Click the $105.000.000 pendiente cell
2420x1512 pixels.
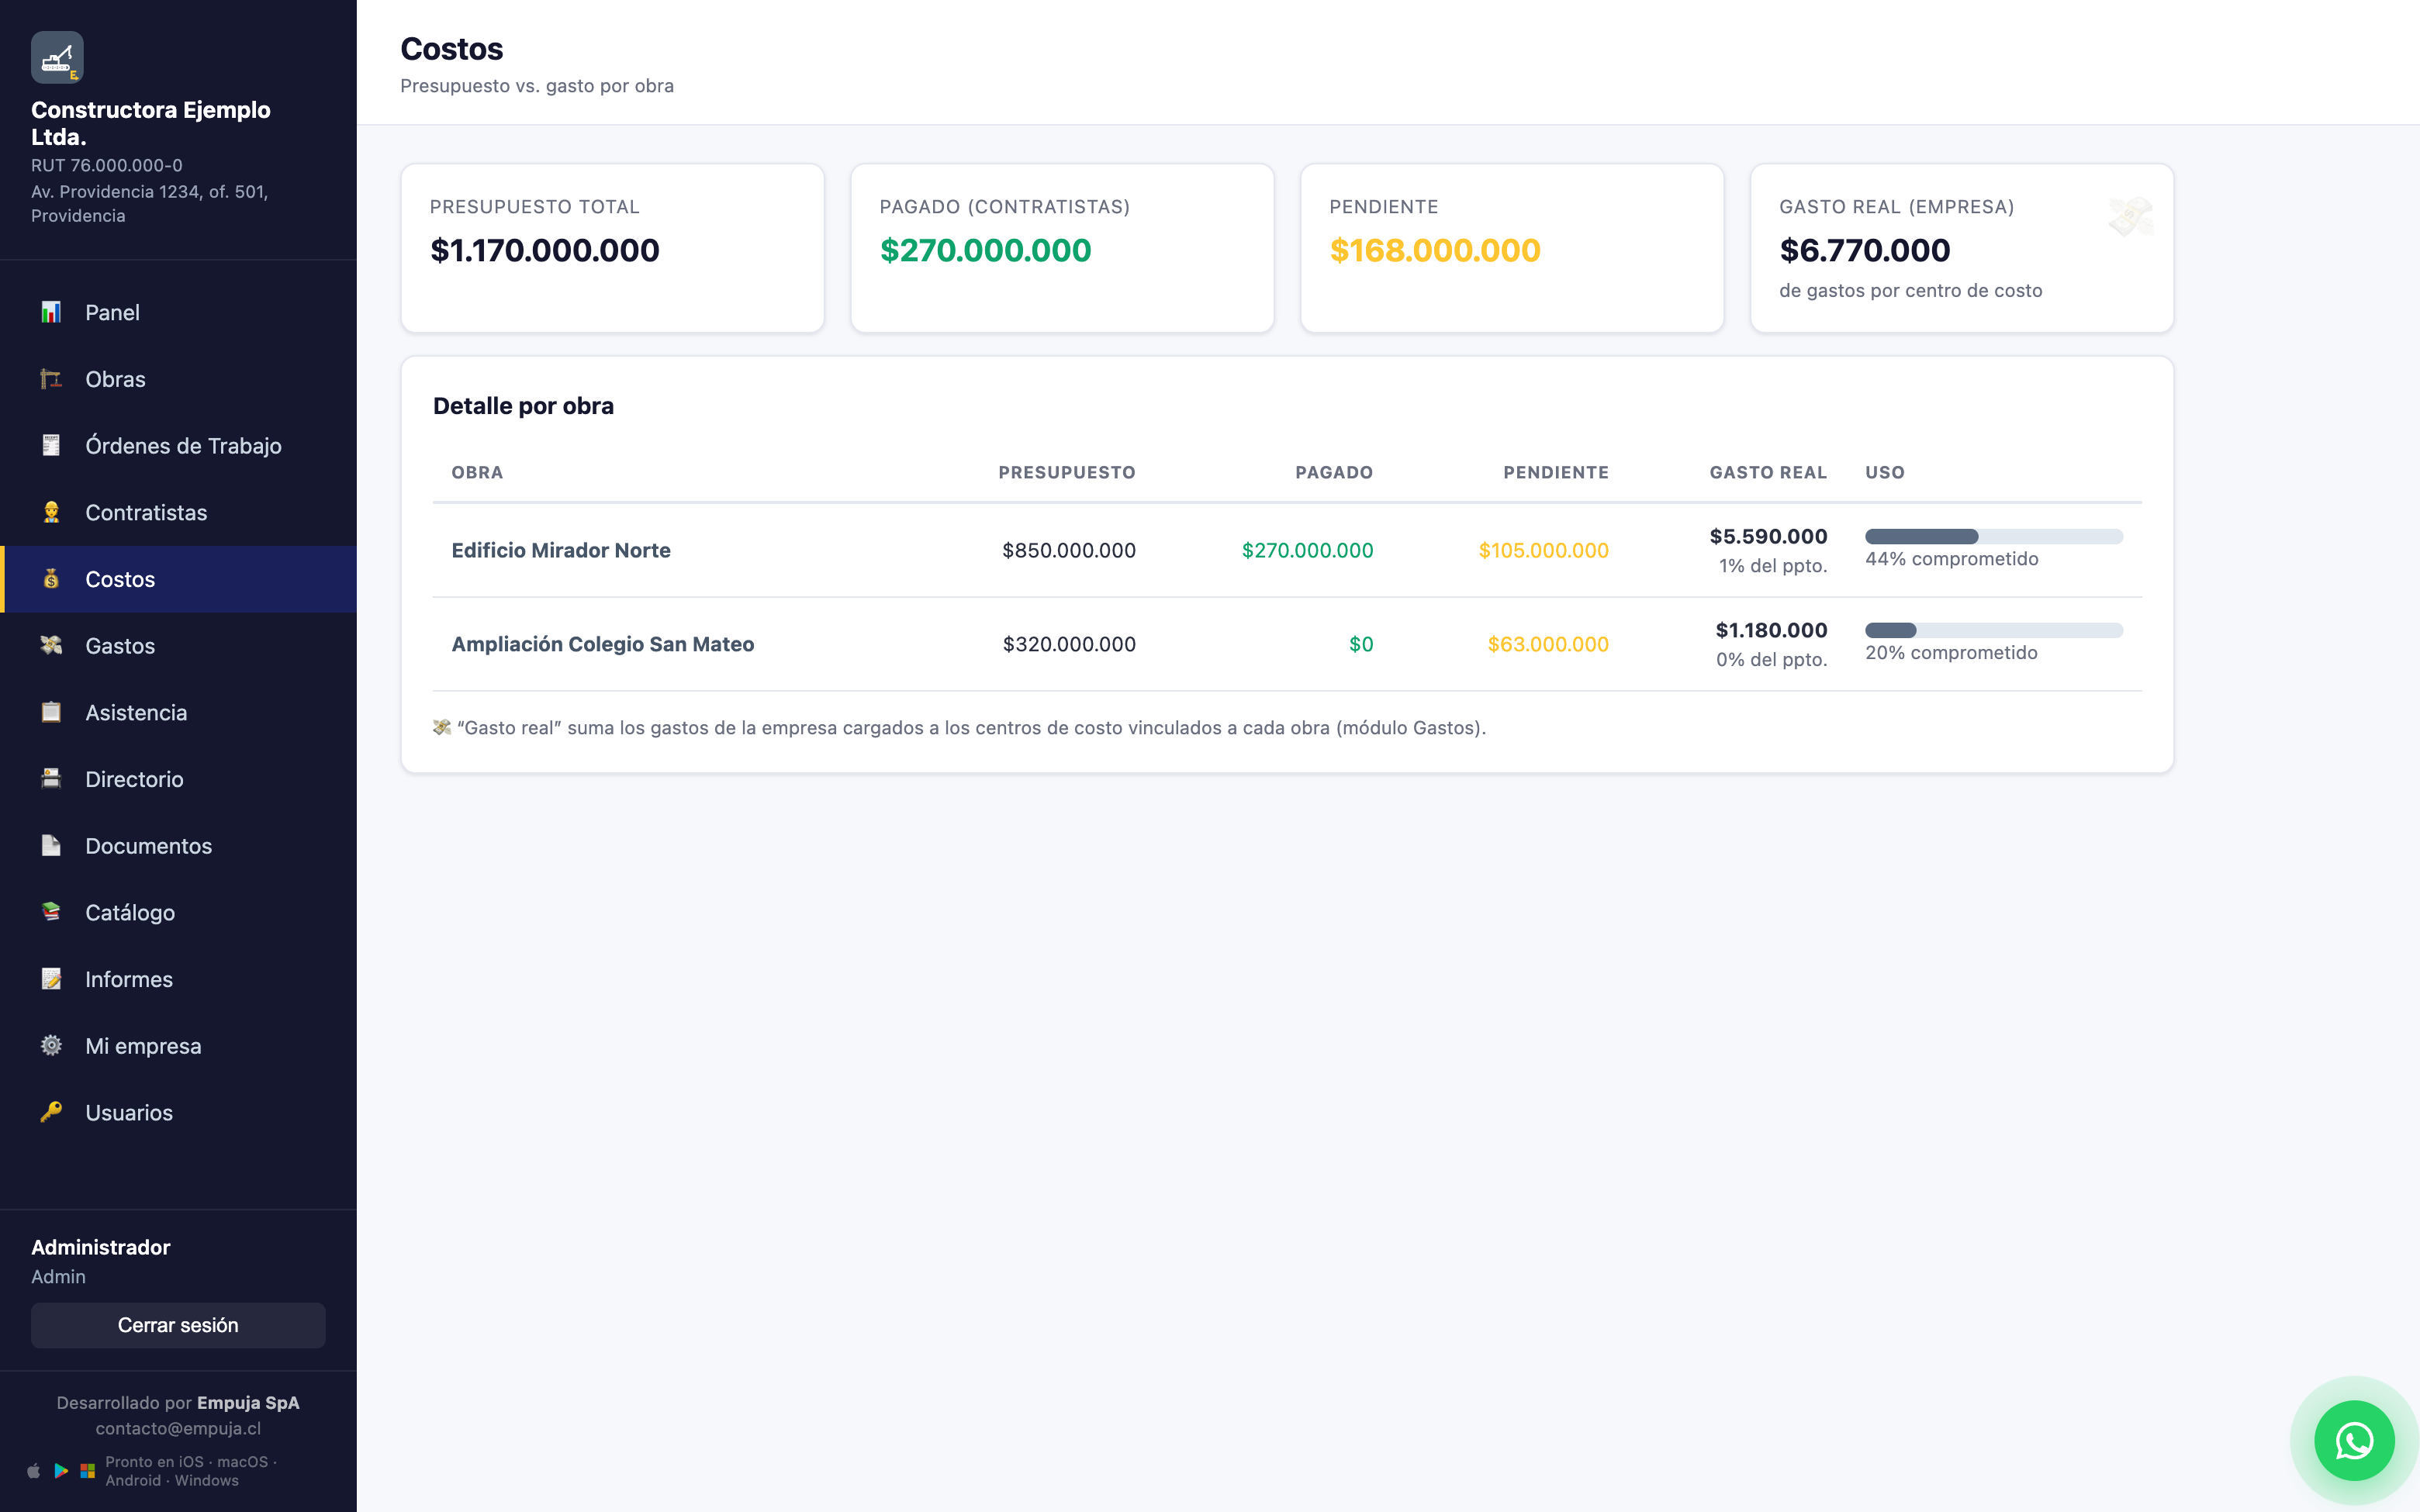pyautogui.click(x=1543, y=550)
